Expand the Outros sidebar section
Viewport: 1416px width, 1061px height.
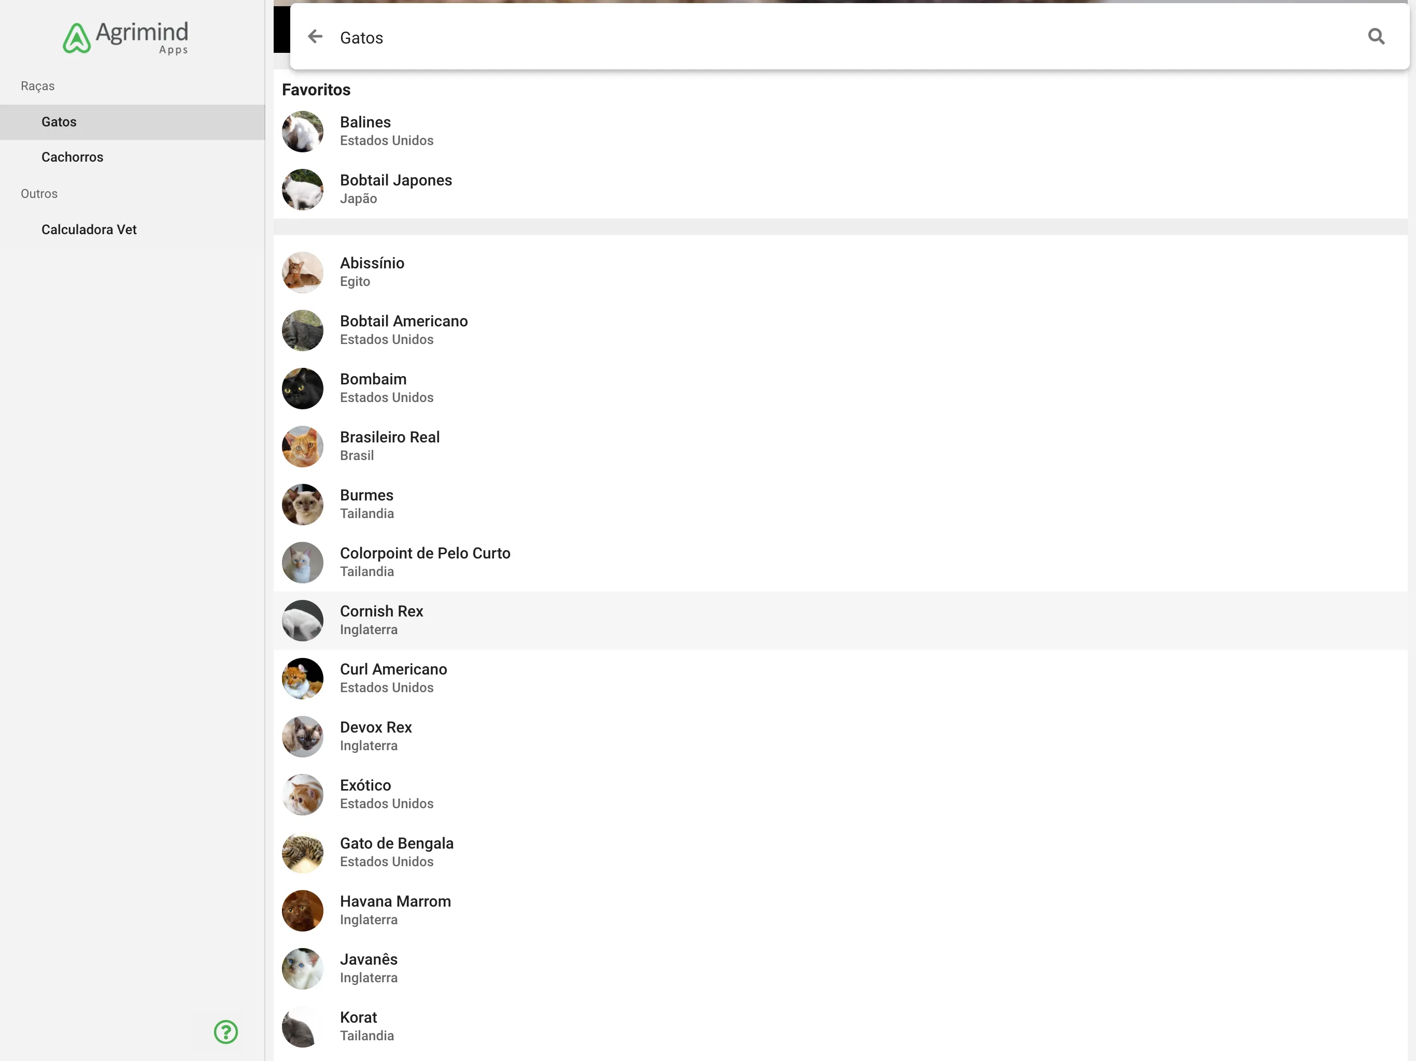39,193
